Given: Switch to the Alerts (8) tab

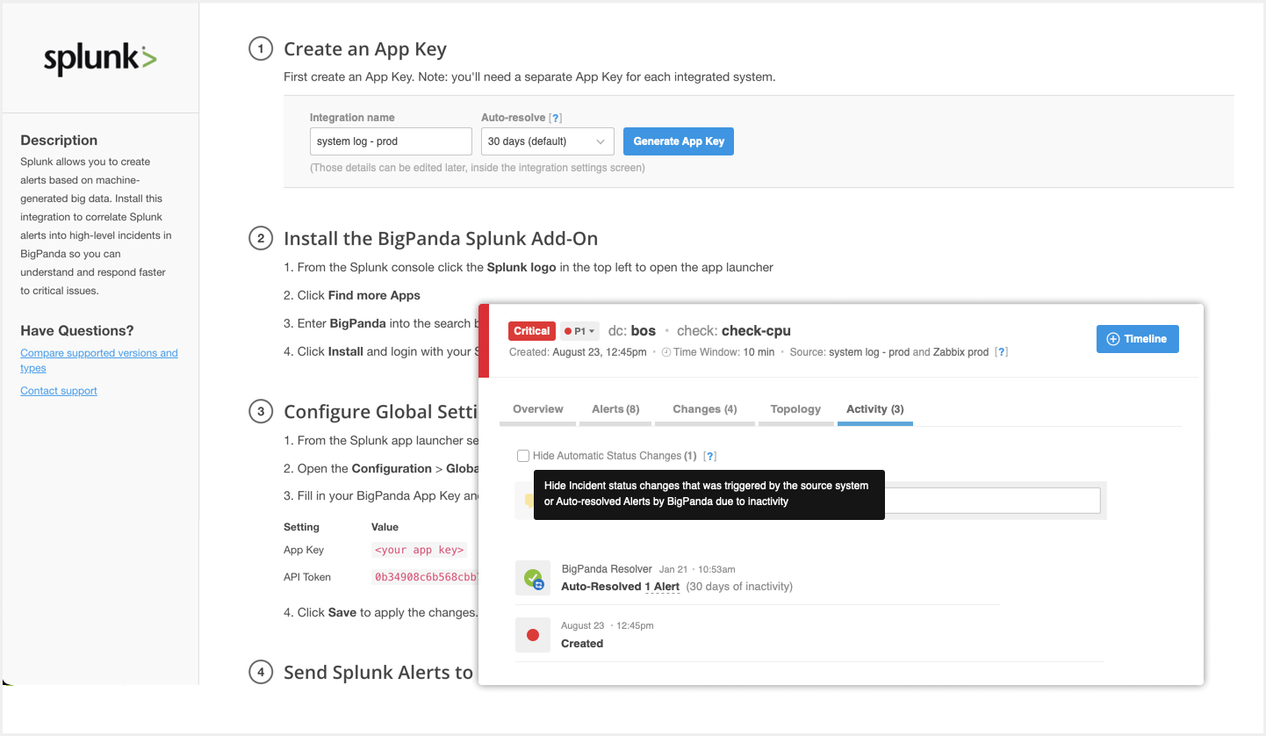Looking at the screenshot, I should 615,409.
